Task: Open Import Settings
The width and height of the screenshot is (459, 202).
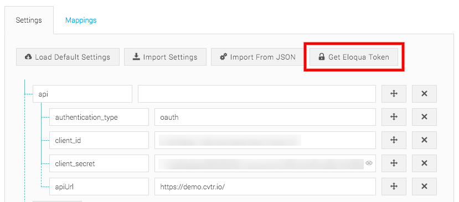Action: [165, 57]
